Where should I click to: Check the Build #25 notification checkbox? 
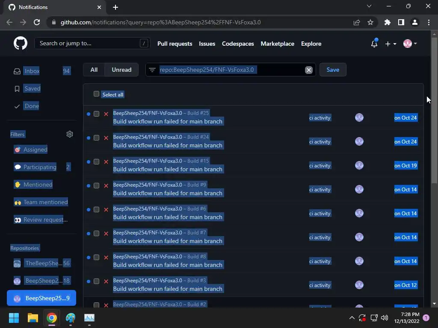(x=96, y=114)
